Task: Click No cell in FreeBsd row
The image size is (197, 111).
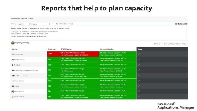Action: coord(54,65)
